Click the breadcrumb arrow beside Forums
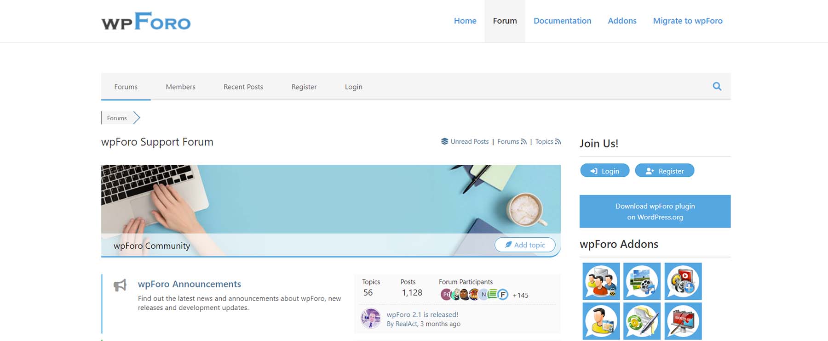828x341 pixels. click(137, 118)
